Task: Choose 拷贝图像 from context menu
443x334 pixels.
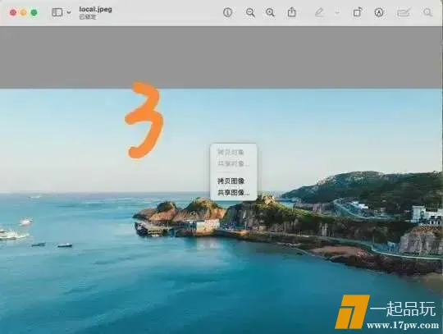Action: [231, 181]
